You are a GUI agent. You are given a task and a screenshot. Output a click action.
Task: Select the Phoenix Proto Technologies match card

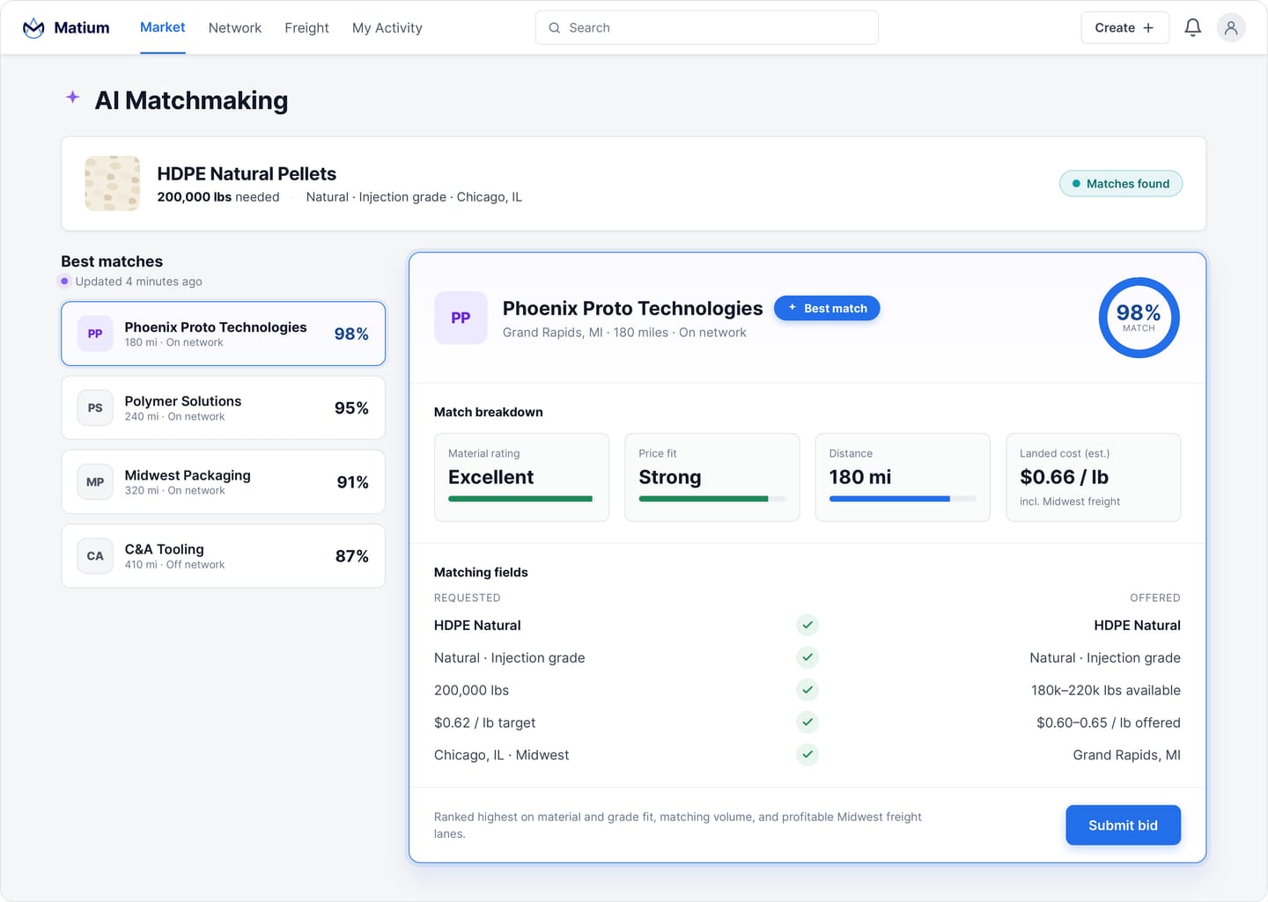tap(224, 334)
